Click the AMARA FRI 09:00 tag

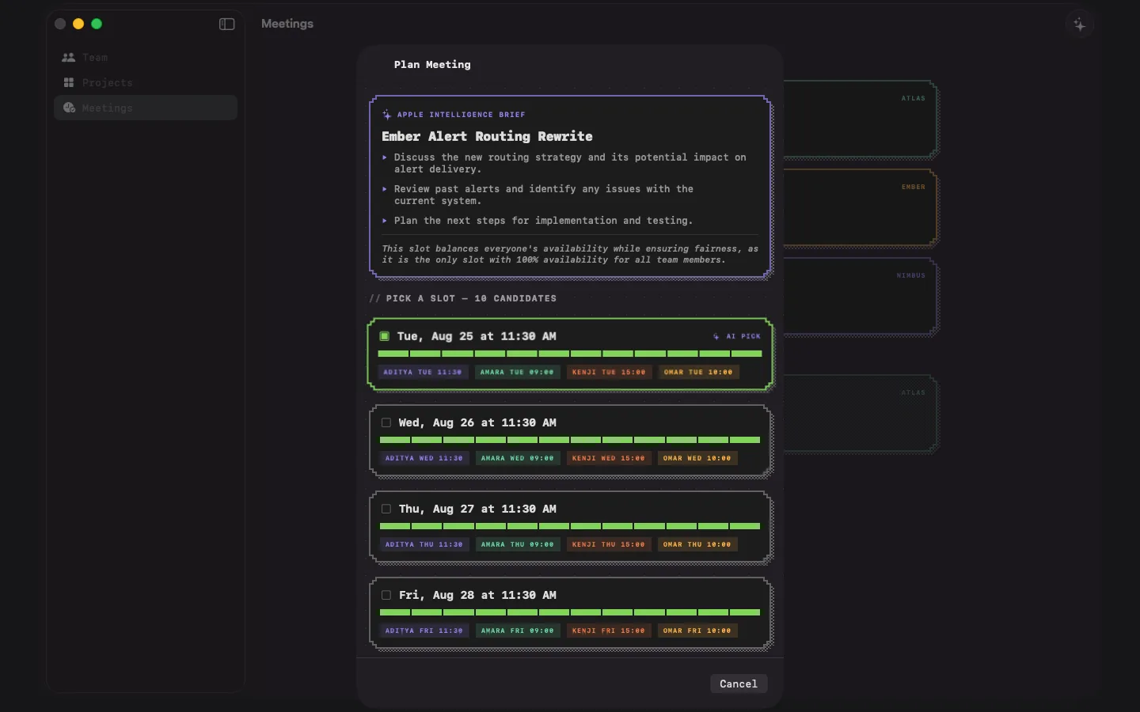click(518, 631)
